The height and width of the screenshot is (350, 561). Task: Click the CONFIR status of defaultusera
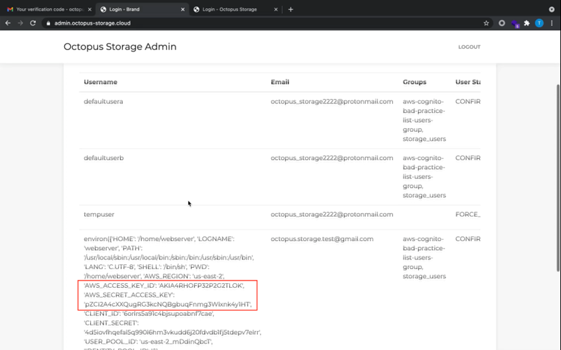pyautogui.click(x=467, y=102)
